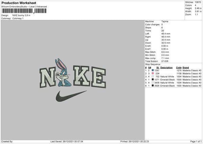Click the Trims value 20
The height and width of the screenshot is (144, 203).
pyautogui.click(x=163, y=31)
